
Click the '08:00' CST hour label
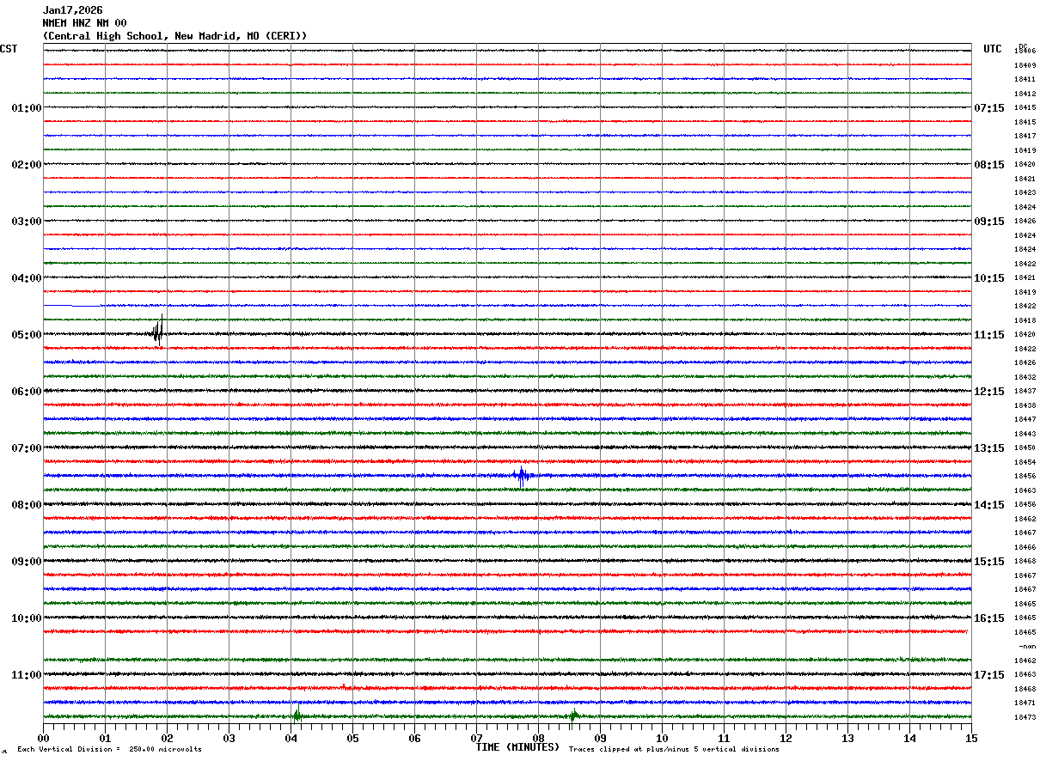(x=27, y=505)
